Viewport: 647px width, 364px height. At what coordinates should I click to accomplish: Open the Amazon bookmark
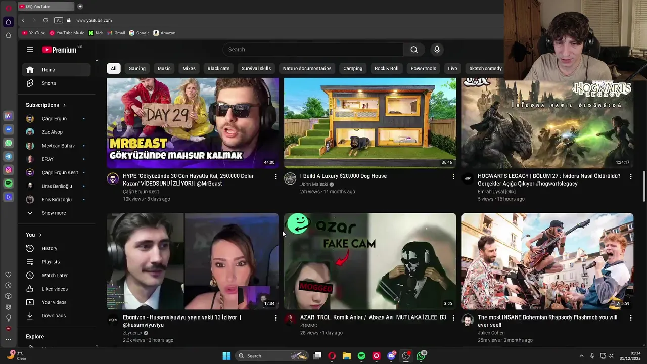[x=165, y=33]
